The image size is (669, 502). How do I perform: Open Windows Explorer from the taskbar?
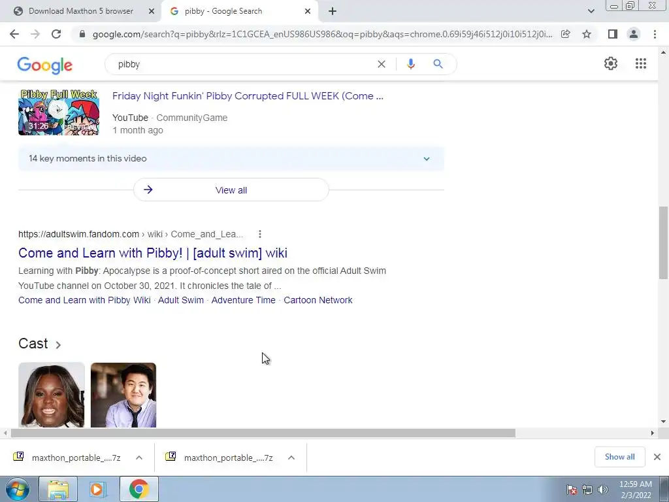coord(58,489)
